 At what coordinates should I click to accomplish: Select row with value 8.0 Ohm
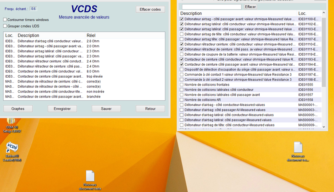click(84, 72)
